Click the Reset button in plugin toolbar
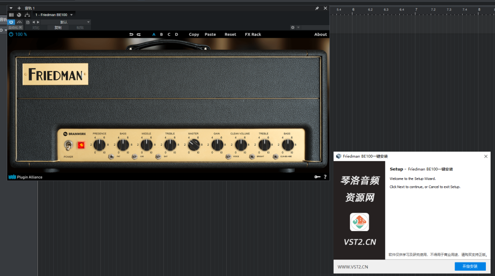Screen dimensions: 495x276 pos(230,34)
